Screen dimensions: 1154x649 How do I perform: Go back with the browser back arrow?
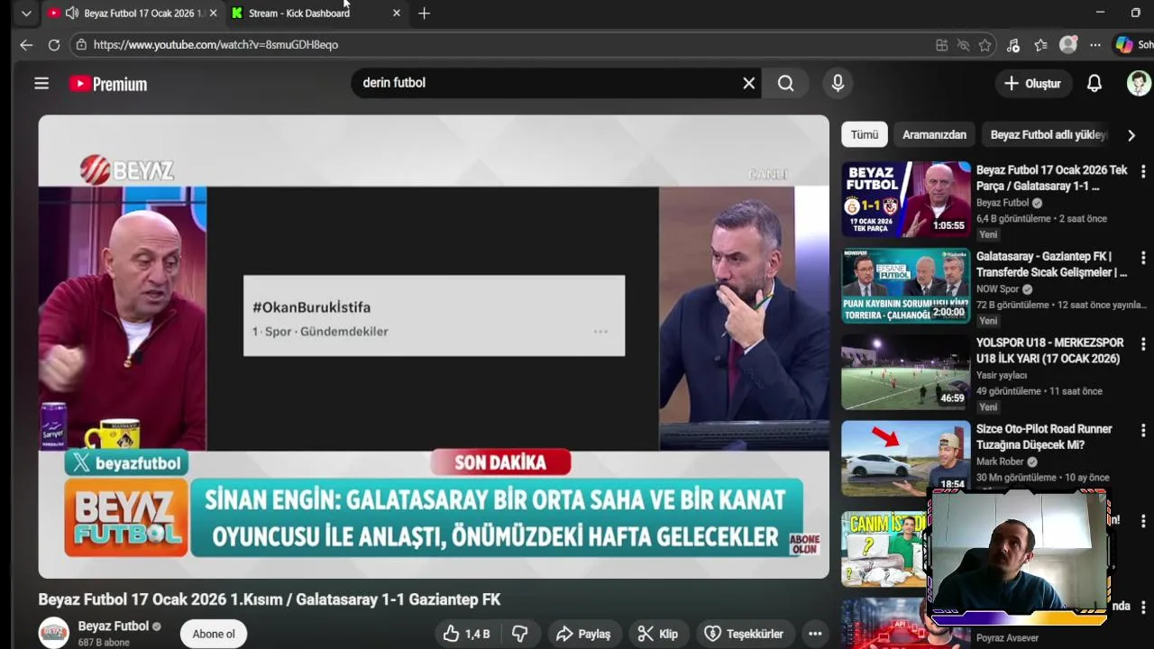(26, 44)
